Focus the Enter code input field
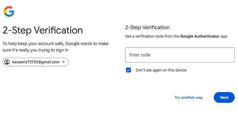This screenshot has width=238, height=115. [x=180, y=55]
